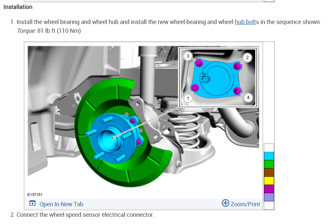Image resolution: width=335 pixels, height=224 pixels.
Task: Select the yellow color swatch
Action: click(x=269, y=181)
